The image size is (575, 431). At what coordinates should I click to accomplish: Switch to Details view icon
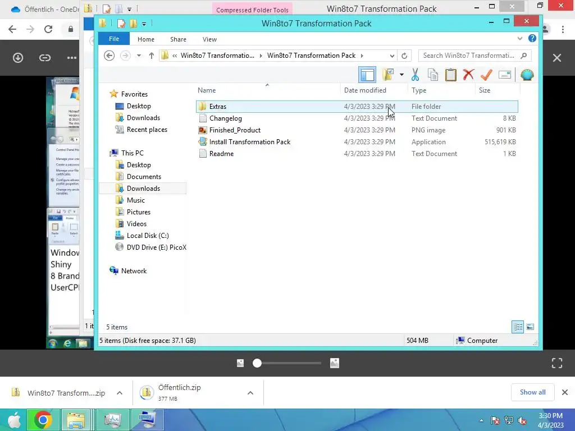pyautogui.click(x=518, y=327)
